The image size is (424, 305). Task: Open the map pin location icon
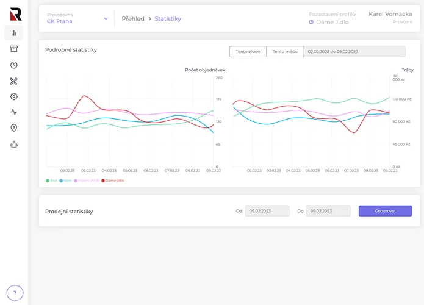[x=14, y=128]
